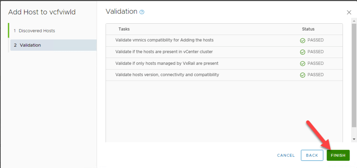Cancel the Add Host wizard
357x168 pixels.
click(x=286, y=155)
